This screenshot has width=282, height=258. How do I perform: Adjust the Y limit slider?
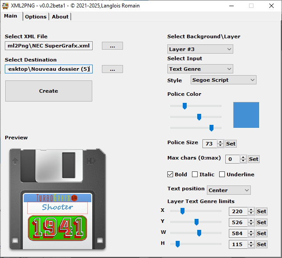[x=197, y=222]
